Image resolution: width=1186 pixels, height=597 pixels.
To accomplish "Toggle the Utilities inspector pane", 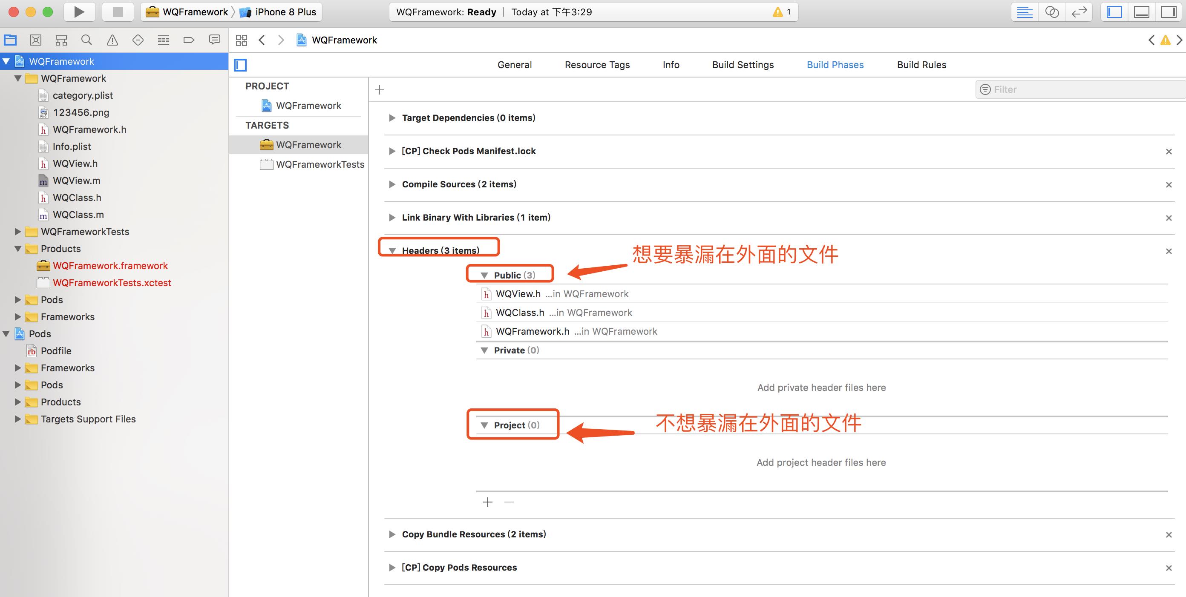I will pos(1169,12).
